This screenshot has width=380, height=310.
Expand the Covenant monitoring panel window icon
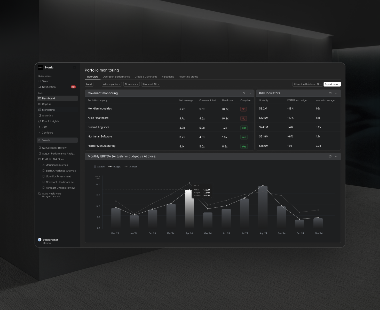[x=244, y=93]
